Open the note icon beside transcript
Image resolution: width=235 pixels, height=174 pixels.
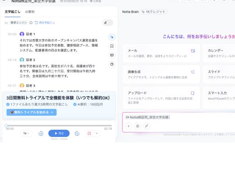(112, 55)
